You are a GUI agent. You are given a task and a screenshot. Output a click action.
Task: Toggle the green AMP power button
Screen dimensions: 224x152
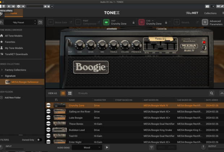(106, 22)
